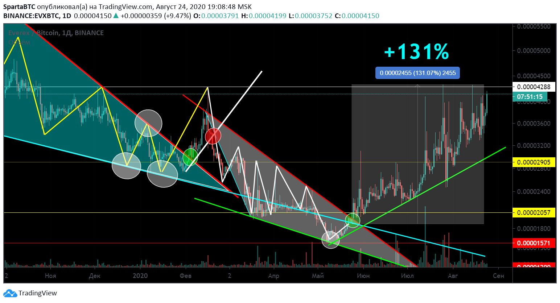Viewport: 560px width, 303px height.
Task: Click the 0.00005000 price axis value
Action: [x=534, y=50]
